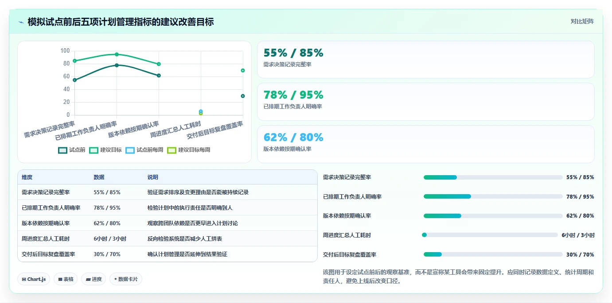Click table cell 6小时 / 3小时
Screen dimensions: 612x303
tap(110, 239)
